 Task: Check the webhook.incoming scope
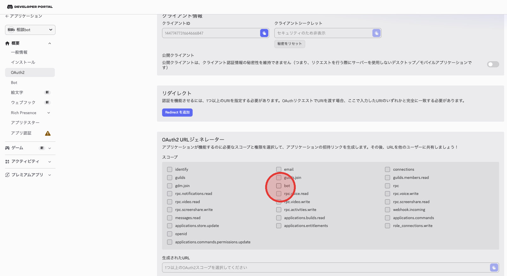pyautogui.click(x=388, y=210)
